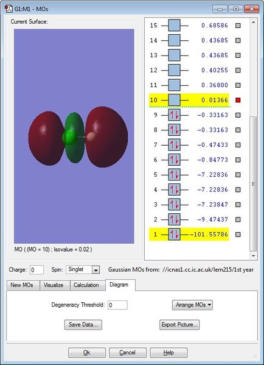Click the Cancel button
Image resolution: width=264 pixels, height=365 pixels.
pyautogui.click(x=128, y=353)
